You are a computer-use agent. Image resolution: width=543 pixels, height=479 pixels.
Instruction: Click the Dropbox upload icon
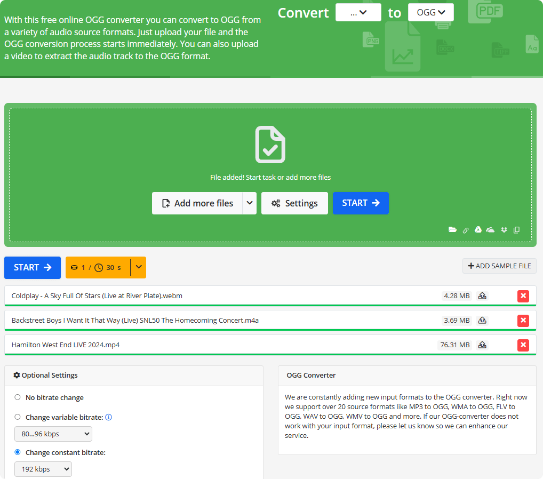pyautogui.click(x=504, y=230)
